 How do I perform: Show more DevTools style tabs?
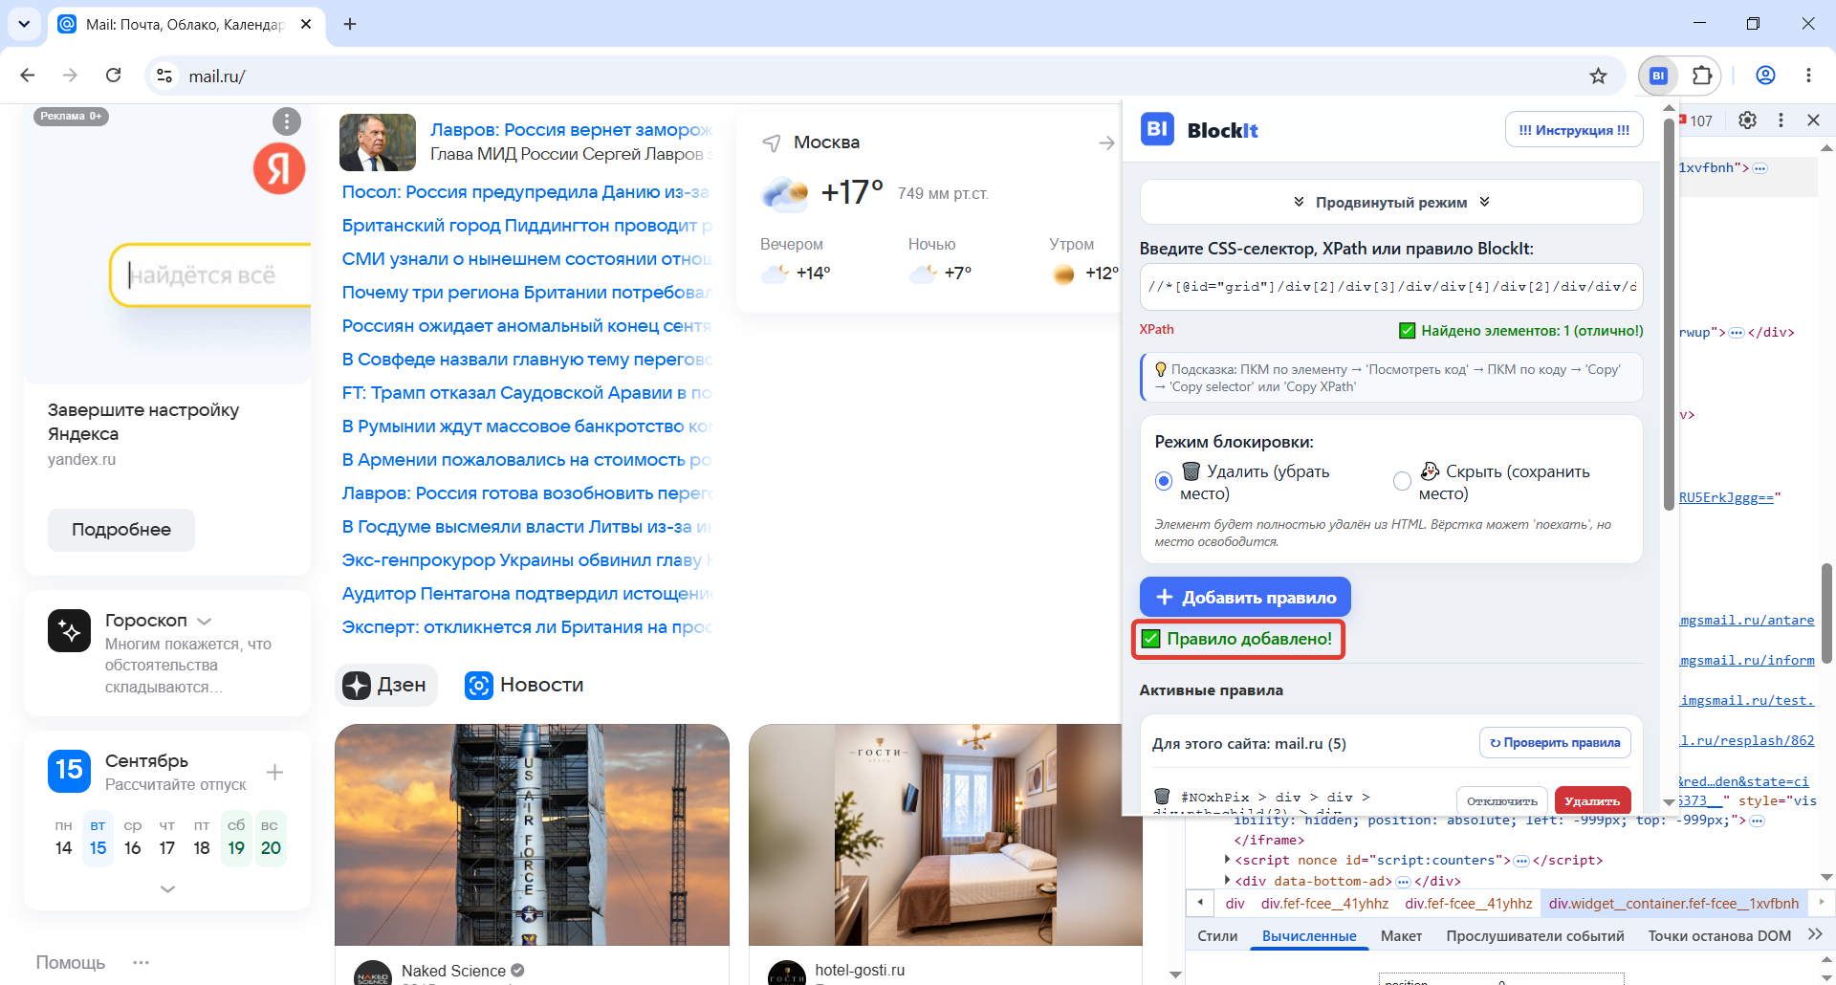[x=1815, y=934]
